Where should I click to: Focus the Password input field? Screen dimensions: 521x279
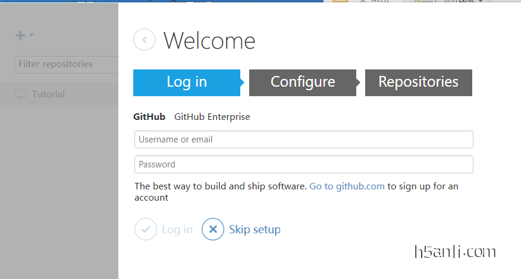click(304, 164)
